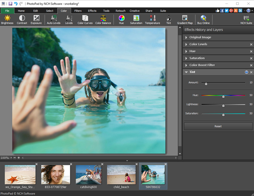This screenshot has width=254, height=196.
Task: Select the child_beach thumbnail
Action: tap(121, 175)
